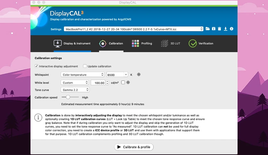Image resolution: width=268 pixels, height=155 pixels.
Task: Click the cd/m² unit label
Action: (115, 83)
